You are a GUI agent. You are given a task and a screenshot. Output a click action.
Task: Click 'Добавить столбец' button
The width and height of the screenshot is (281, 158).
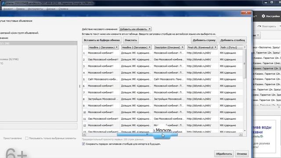(233, 40)
